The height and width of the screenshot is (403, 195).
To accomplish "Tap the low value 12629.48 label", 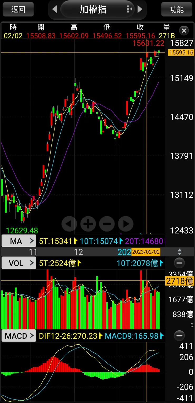I will point(22,230).
